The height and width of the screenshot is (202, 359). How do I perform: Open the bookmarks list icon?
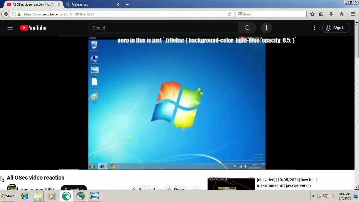tap(321, 14)
